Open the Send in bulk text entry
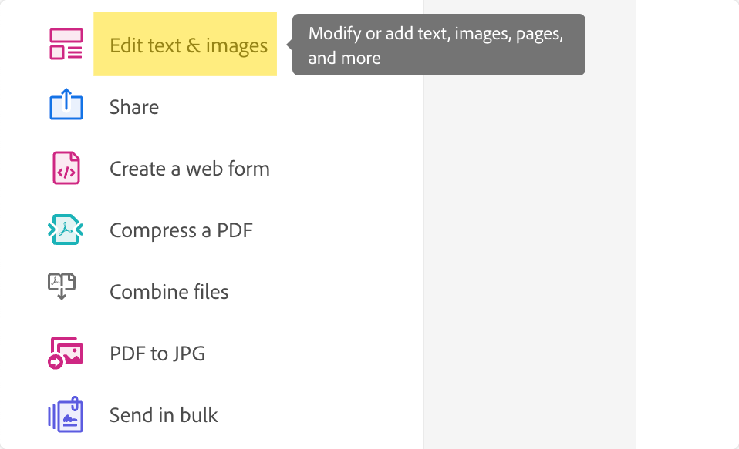Screen dimensions: 739x449 click(164, 415)
